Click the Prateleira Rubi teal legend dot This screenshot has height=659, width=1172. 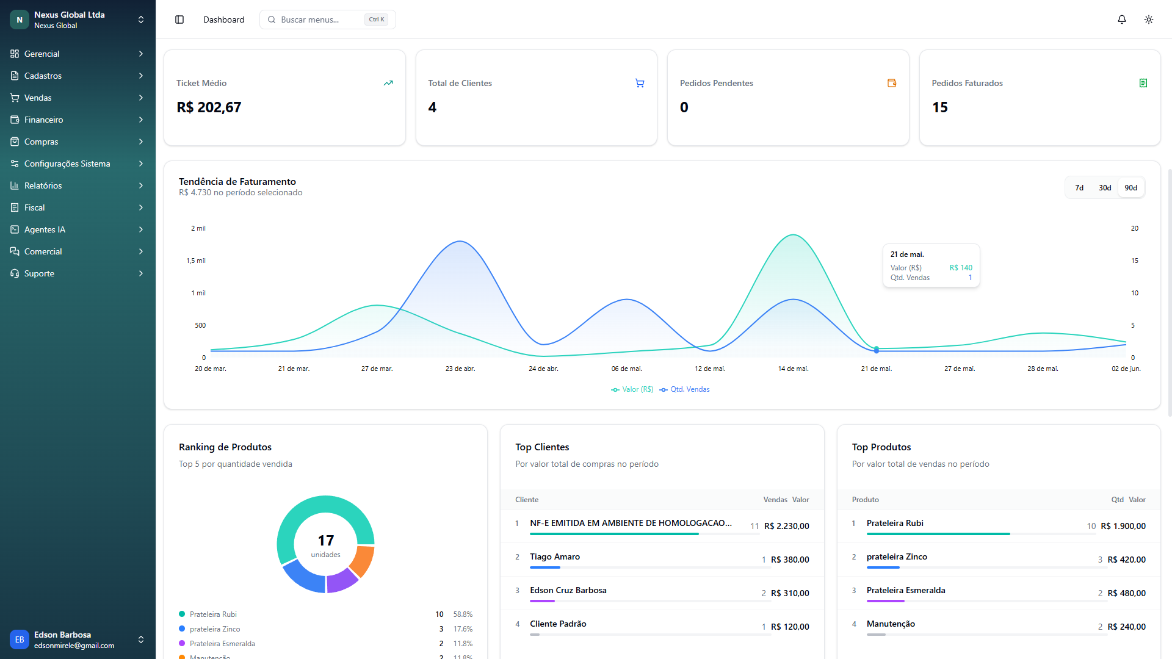tap(182, 614)
